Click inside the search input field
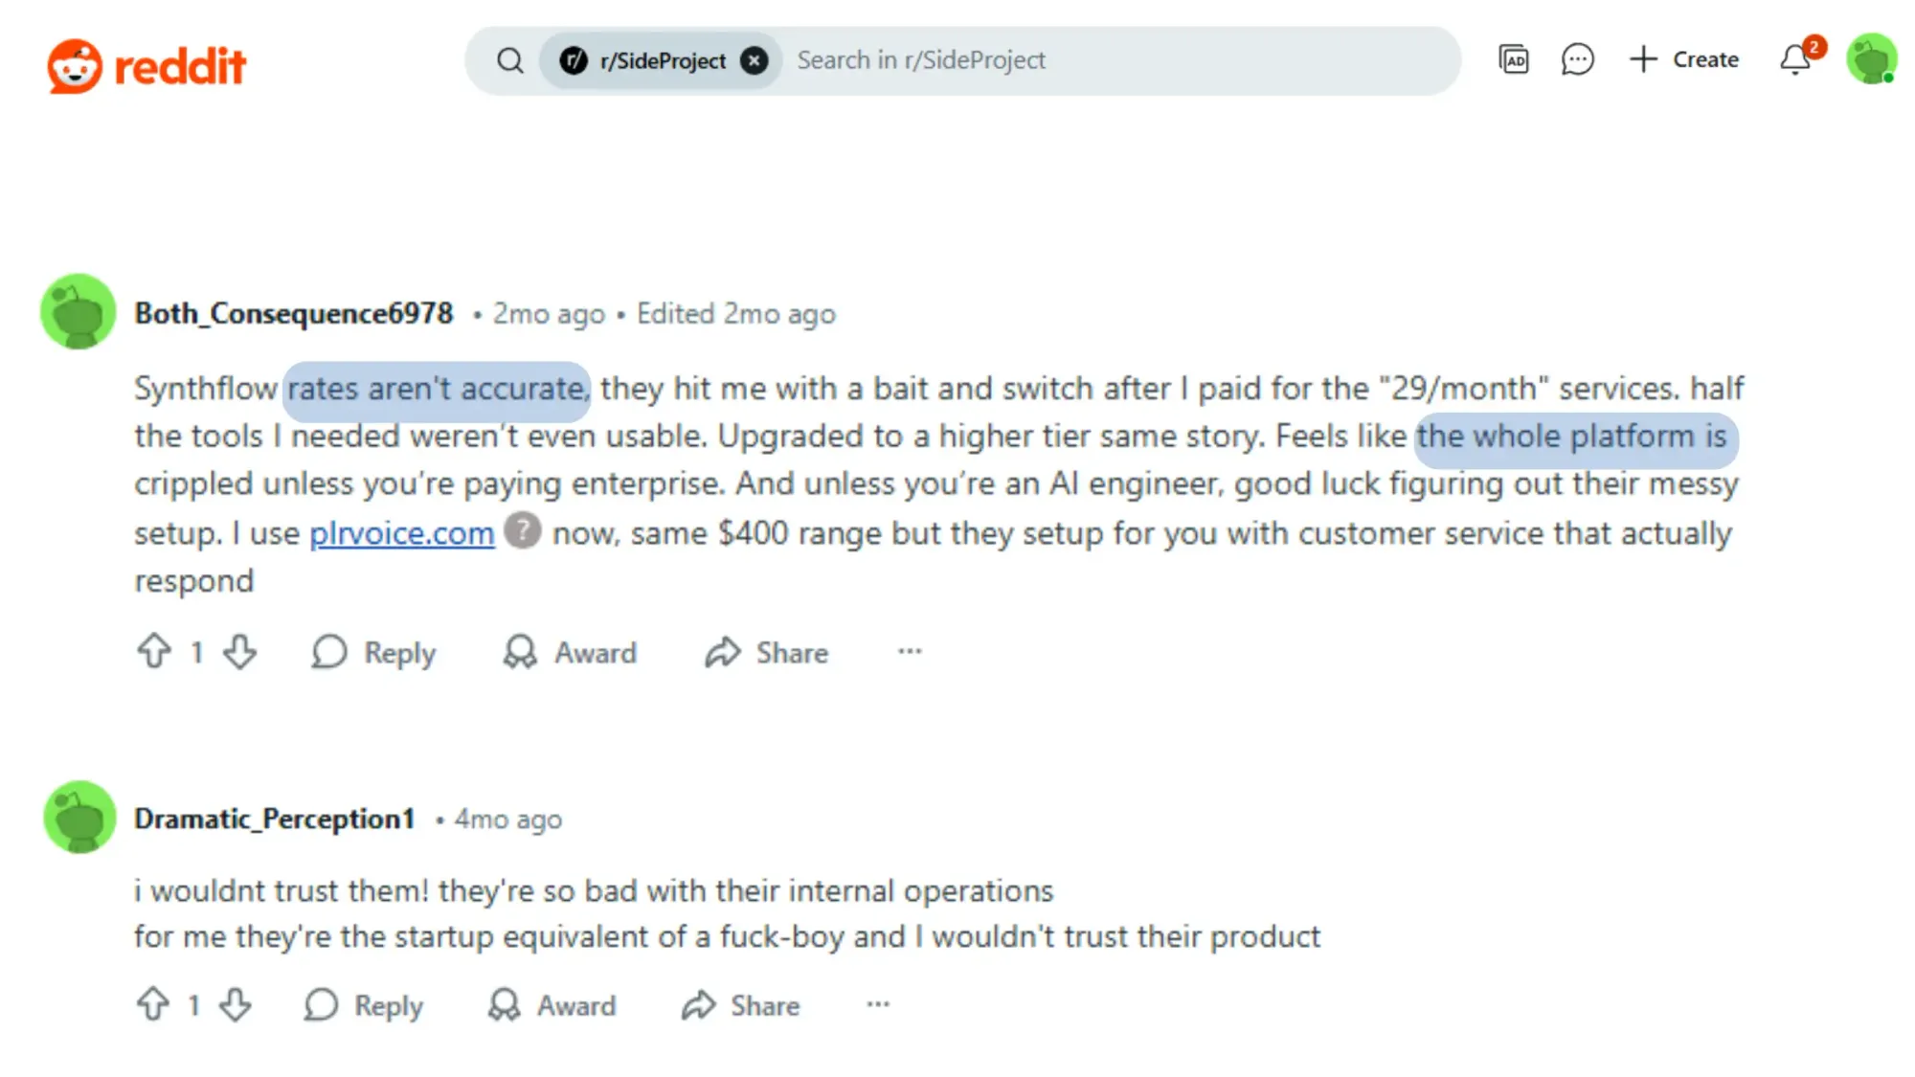Viewport: 1915px width, 1077px height. tap(1053, 59)
